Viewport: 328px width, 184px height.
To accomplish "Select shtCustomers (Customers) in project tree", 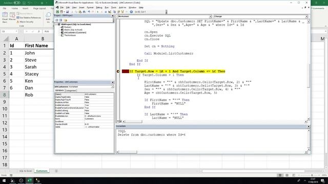I will tap(75, 33).
